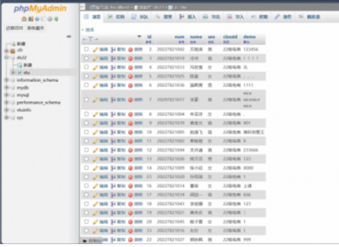Expand the performance_schema tree node
The height and width of the screenshot is (247, 339).
(6, 102)
